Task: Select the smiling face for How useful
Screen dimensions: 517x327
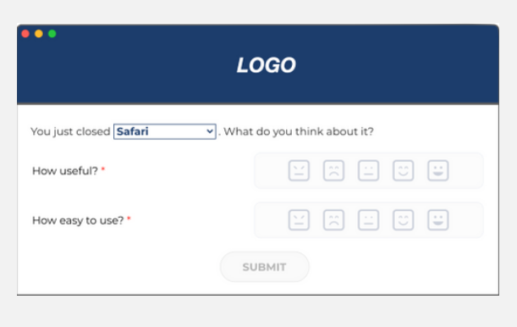Action: click(x=404, y=170)
